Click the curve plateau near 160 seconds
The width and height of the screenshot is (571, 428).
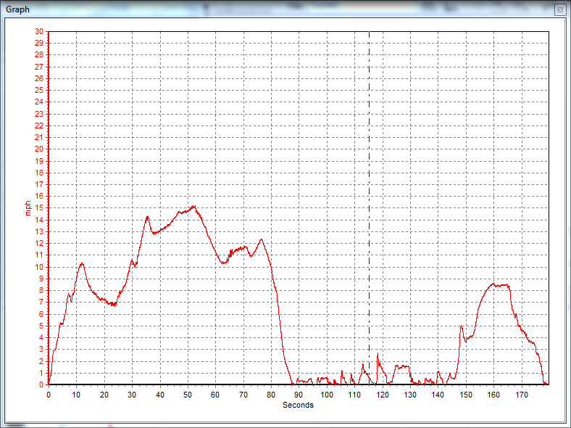[493, 284]
